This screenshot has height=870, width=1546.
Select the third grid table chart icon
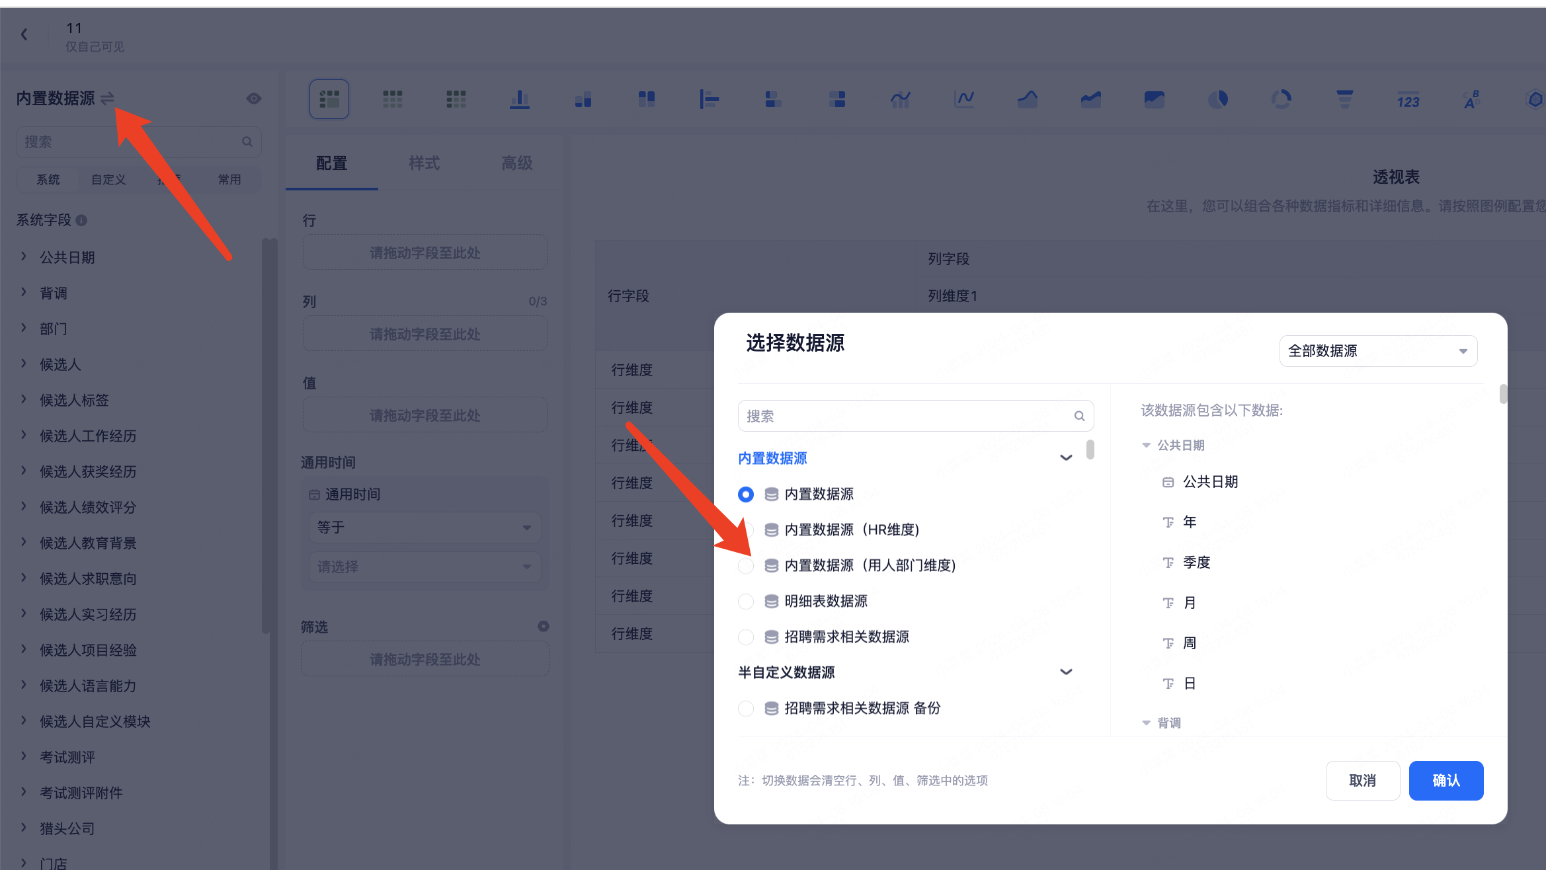point(456,99)
